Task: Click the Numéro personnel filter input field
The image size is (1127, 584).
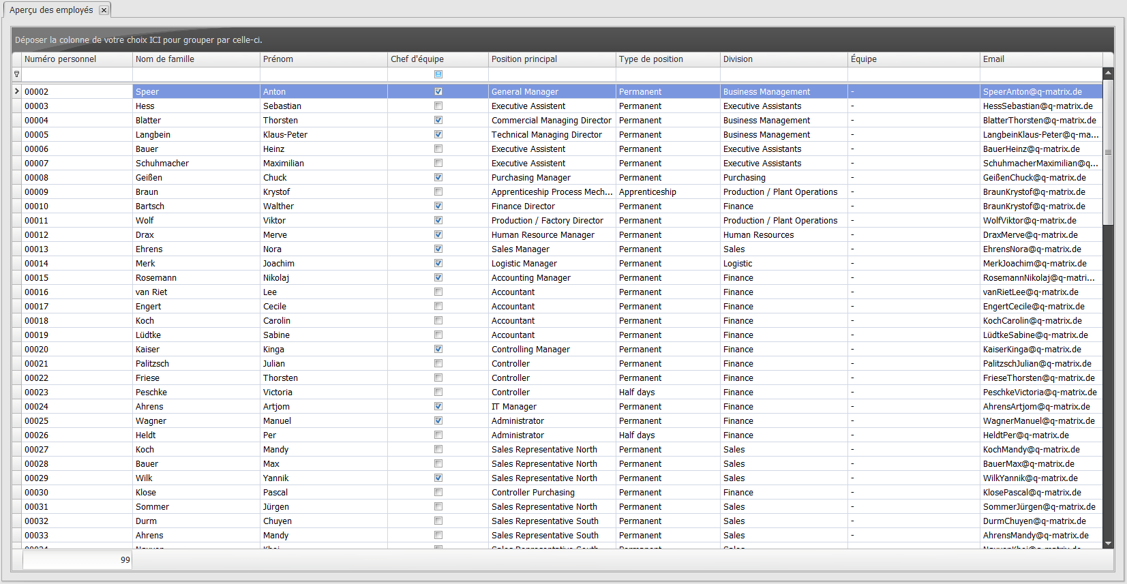Action: click(77, 74)
